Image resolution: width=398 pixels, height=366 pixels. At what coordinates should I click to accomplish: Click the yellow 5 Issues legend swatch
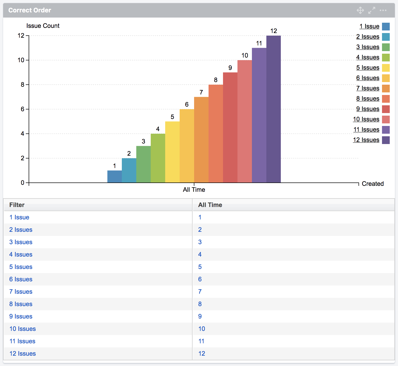tap(386, 67)
